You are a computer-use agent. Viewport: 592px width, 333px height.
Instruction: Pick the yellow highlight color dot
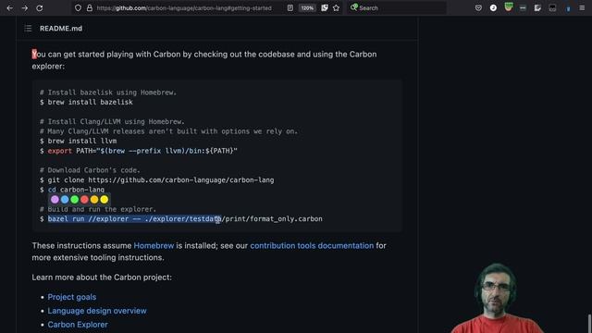coord(104,200)
